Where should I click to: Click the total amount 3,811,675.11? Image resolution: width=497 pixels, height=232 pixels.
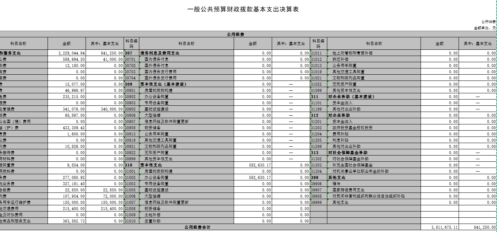coord(440,227)
